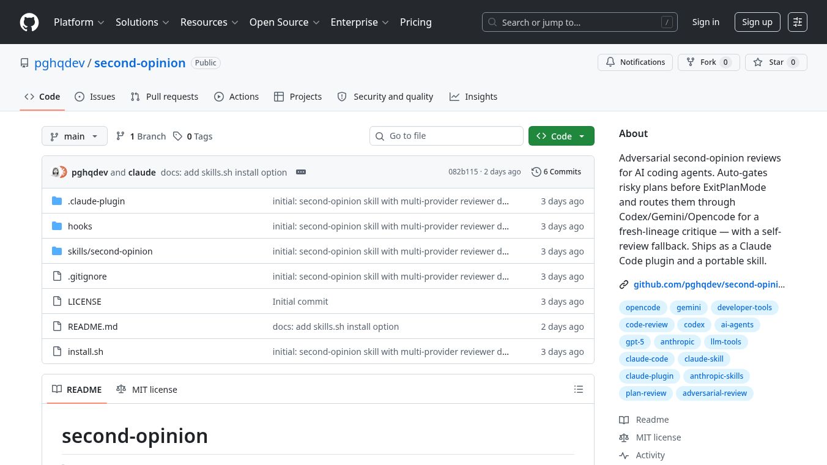The width and height of the screenshot is (827, 465).
Task: Click the adversarial-review topic tag
Action: pos(714,393)
